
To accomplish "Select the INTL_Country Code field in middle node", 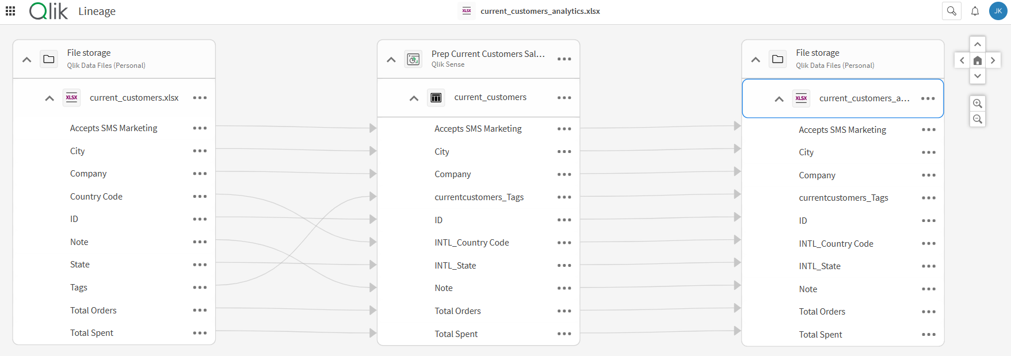I will click(x=471, y=243).
